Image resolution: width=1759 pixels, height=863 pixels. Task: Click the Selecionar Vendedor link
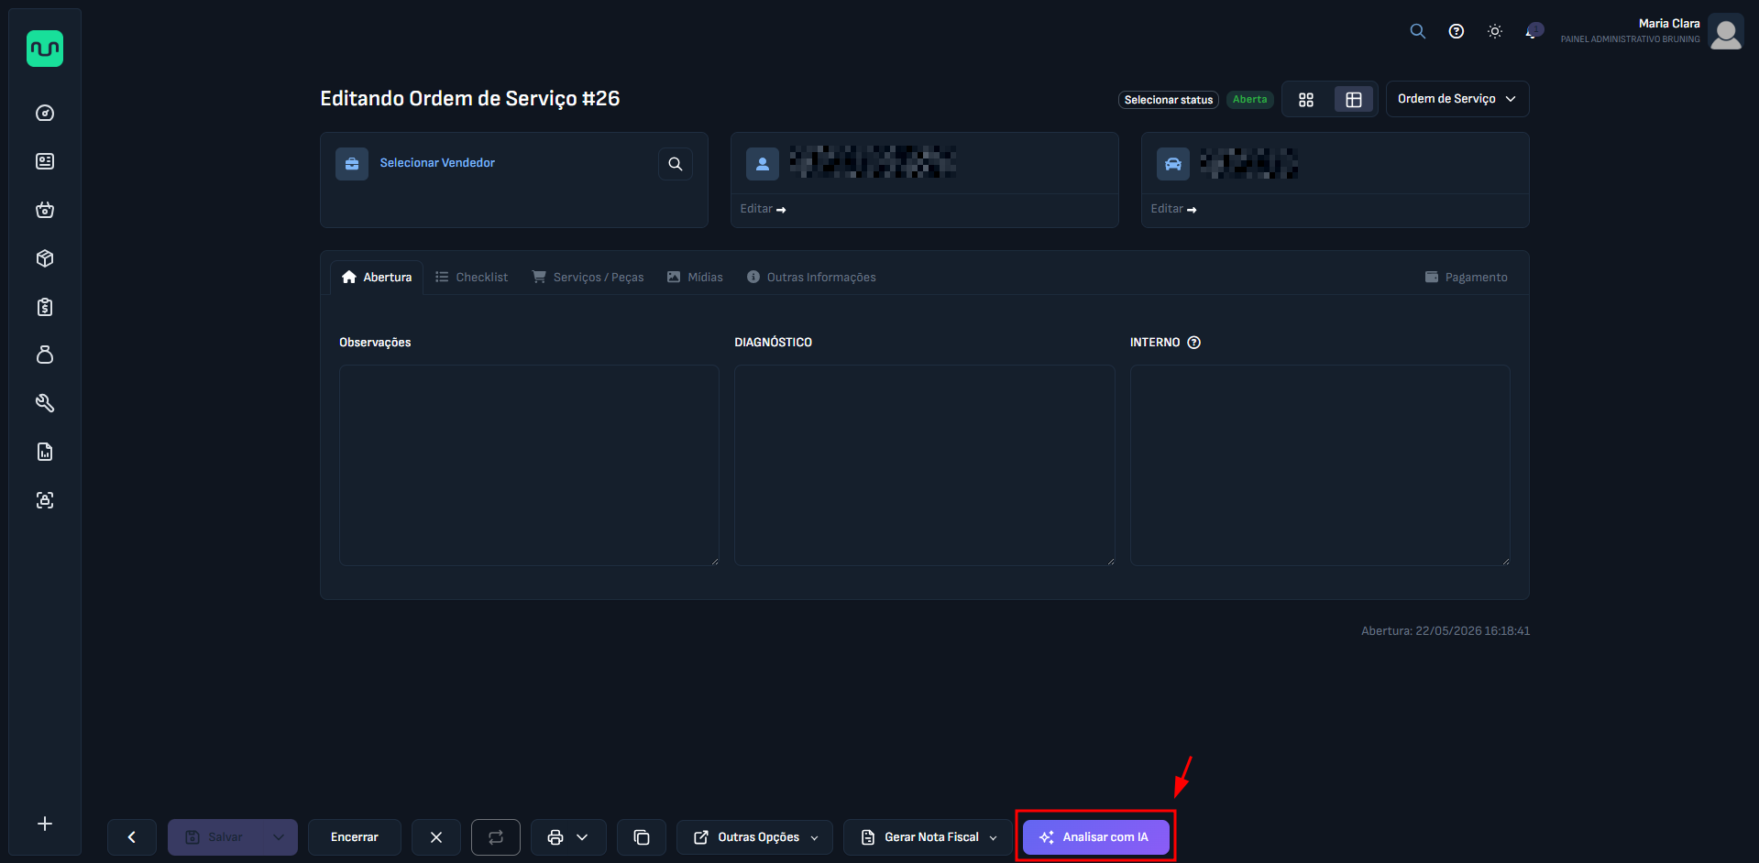437,163
